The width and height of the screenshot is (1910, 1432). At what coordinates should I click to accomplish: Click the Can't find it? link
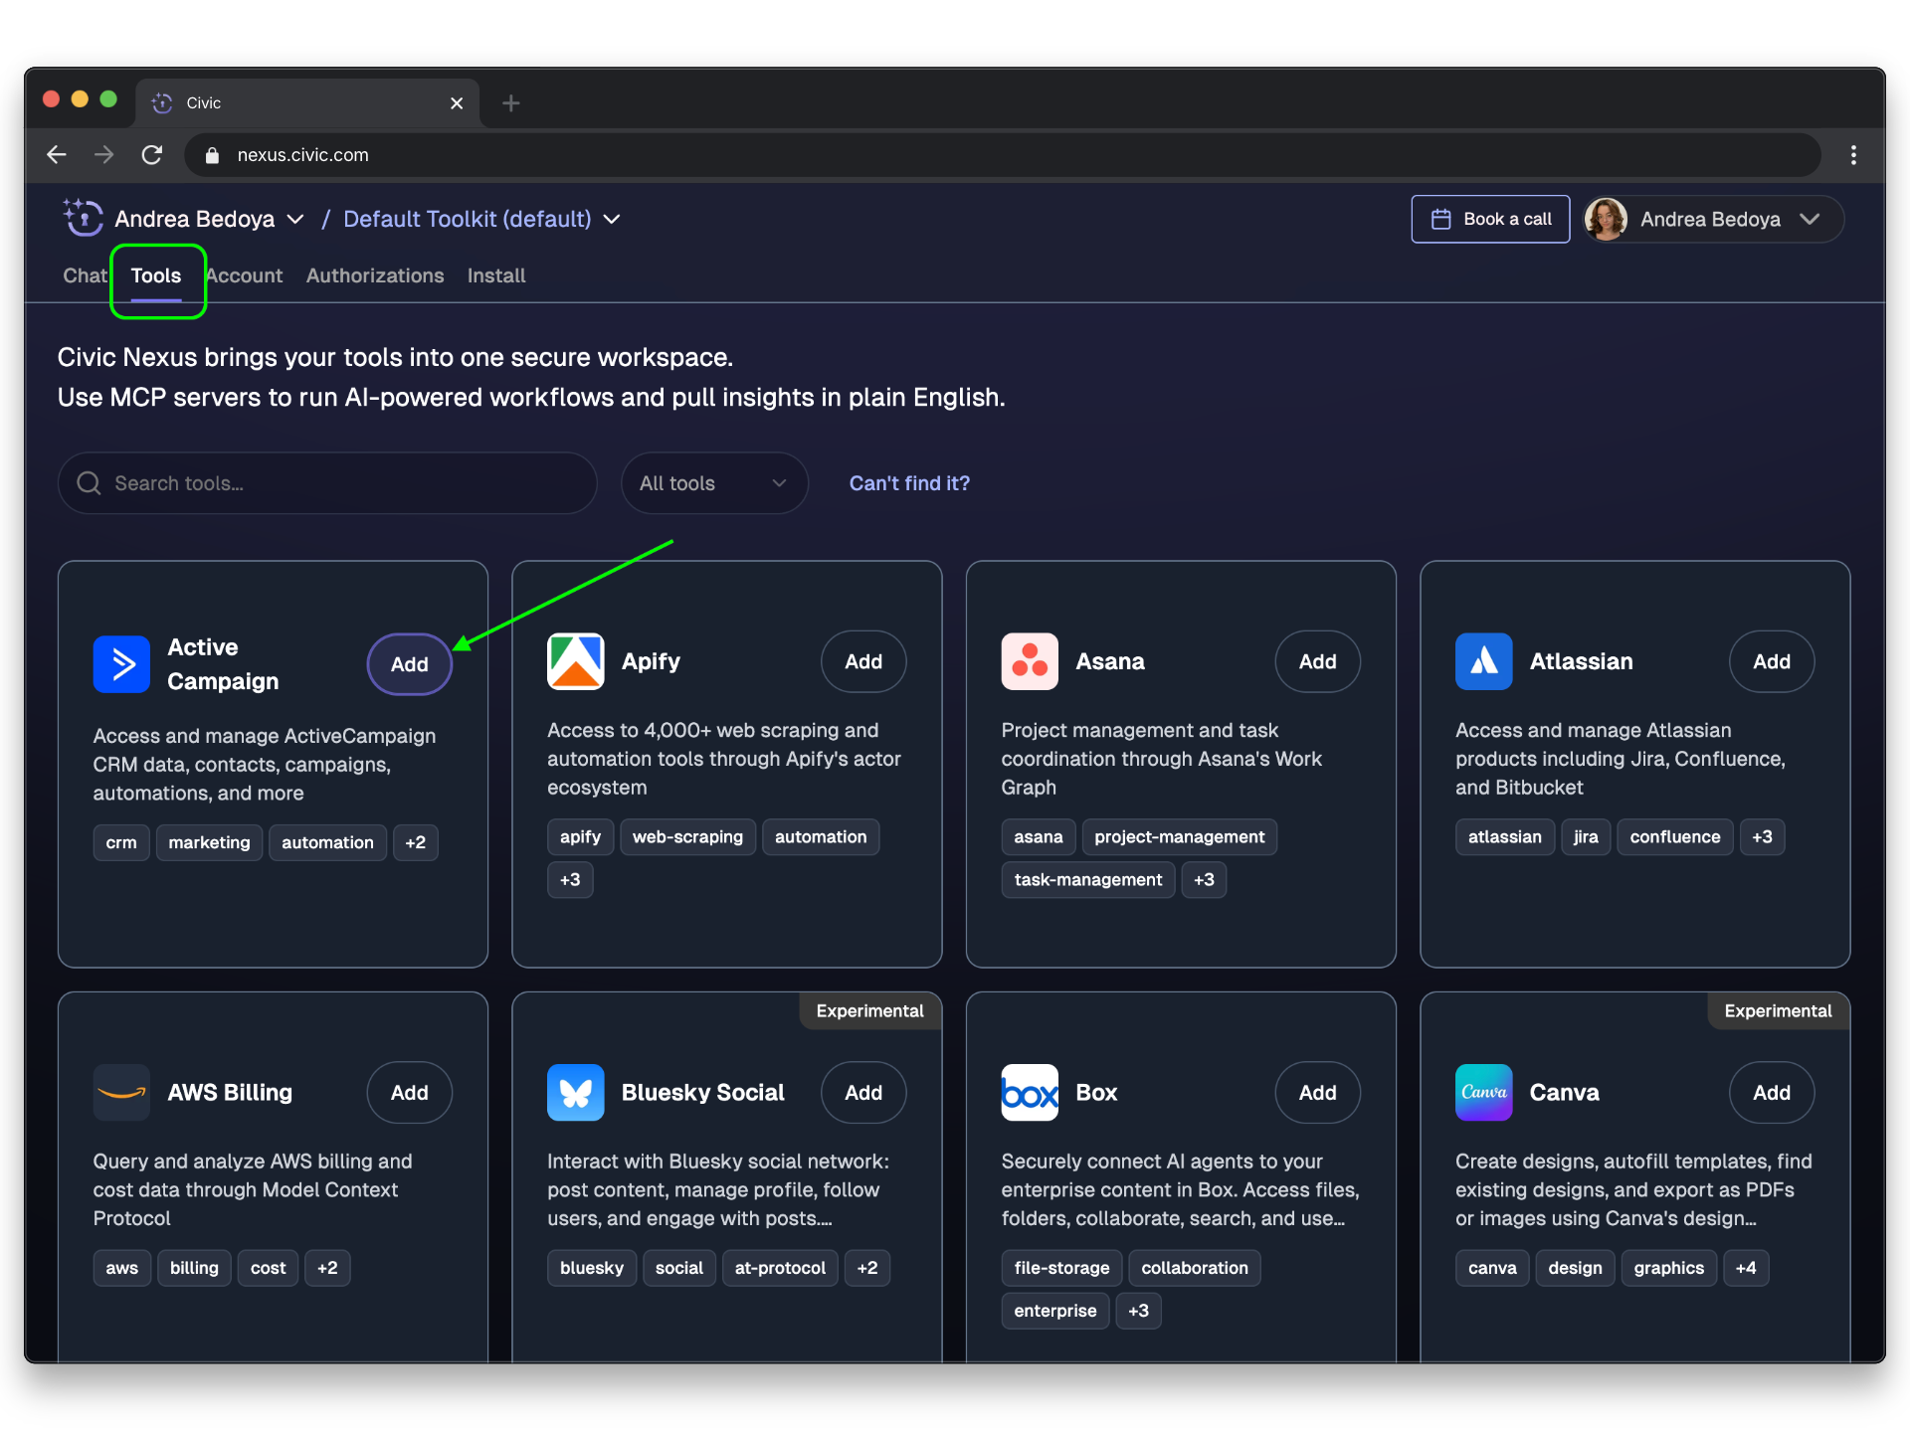[908, 483]
